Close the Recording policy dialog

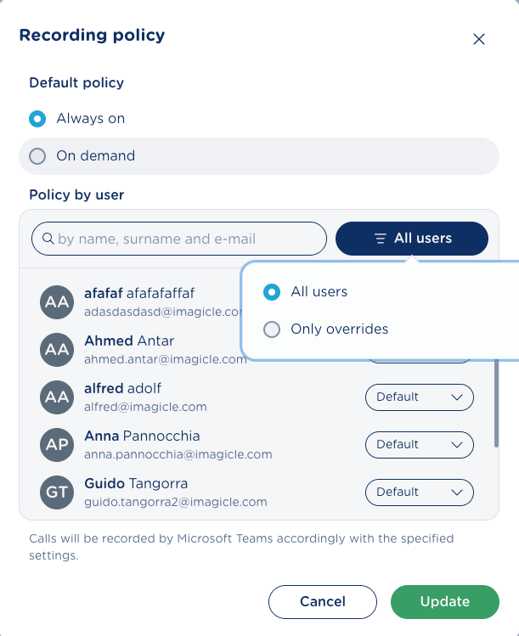(x=479, y=38)
